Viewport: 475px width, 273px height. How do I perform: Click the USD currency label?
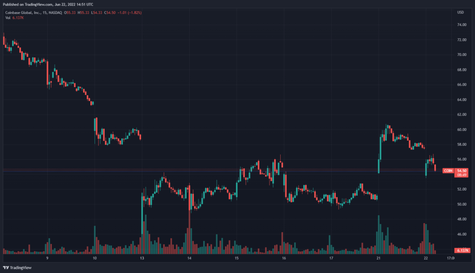click(461, 12)
